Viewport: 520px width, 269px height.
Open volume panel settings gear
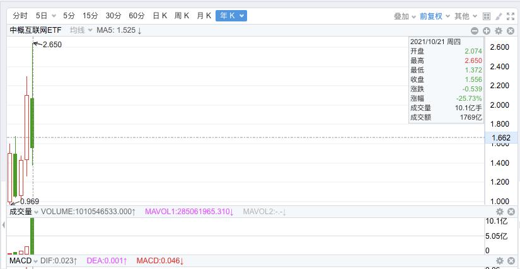point(499,212)
